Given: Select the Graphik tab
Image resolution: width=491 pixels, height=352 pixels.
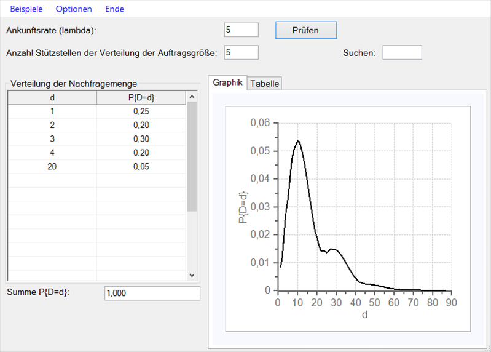Looking at the screenshot, I should coord(228,83).
